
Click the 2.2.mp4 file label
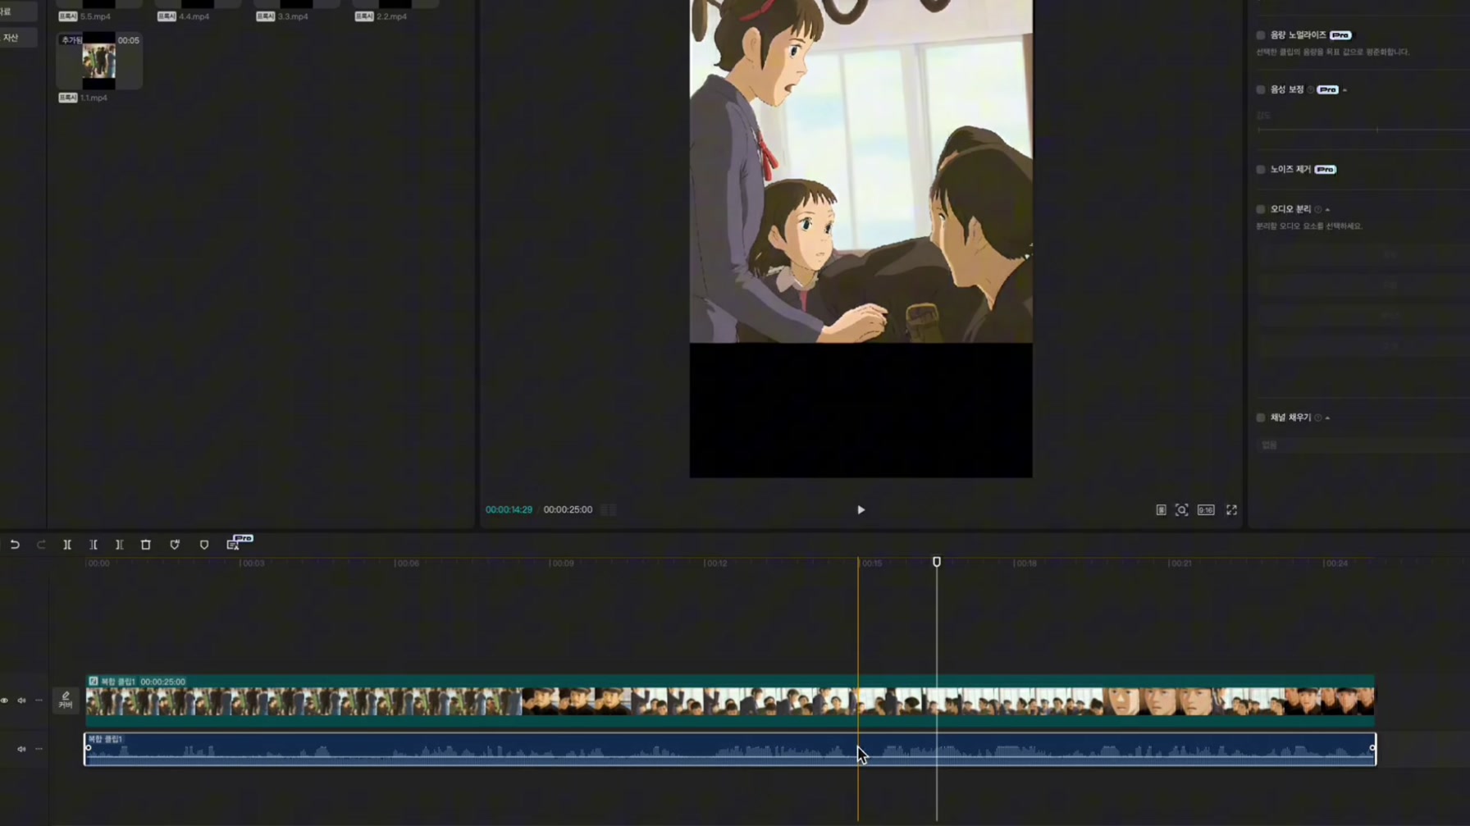coord(391,16)
